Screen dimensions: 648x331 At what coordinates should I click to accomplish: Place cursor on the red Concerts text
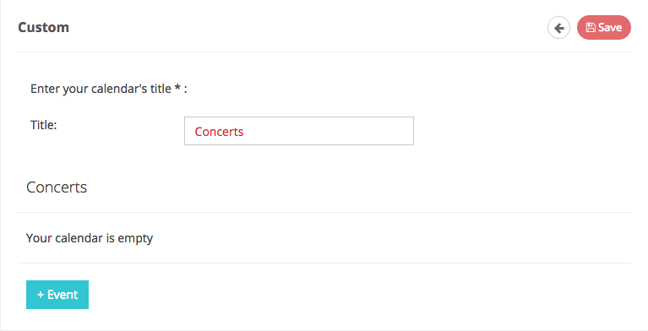[219, 132]
